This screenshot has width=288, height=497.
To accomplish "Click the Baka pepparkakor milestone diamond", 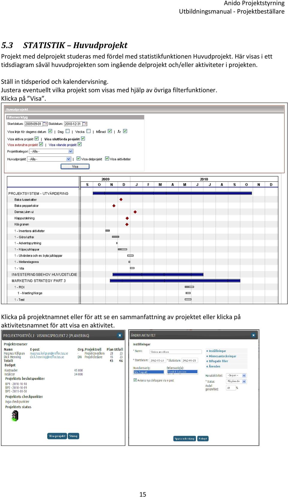I will [114, 206].
